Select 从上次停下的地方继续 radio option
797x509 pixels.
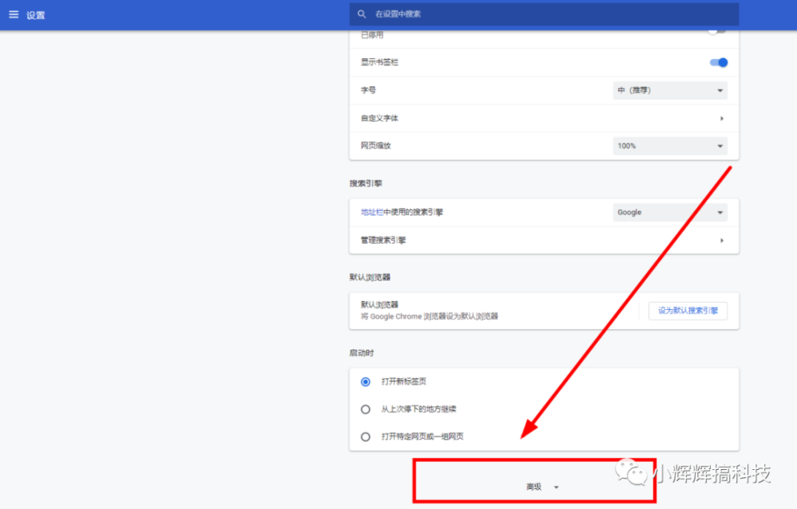pos(366,409)
